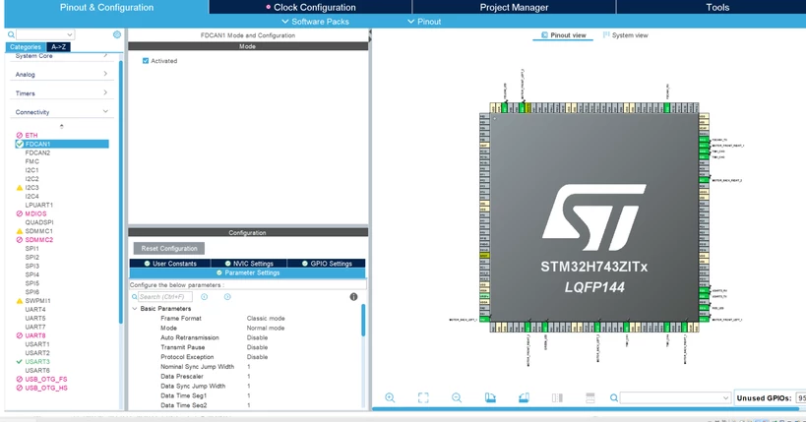This screenshot has height=422, width=806.
Task: Click the Pinout view icon
Action: pyautogui.click(x=544, y=35)
